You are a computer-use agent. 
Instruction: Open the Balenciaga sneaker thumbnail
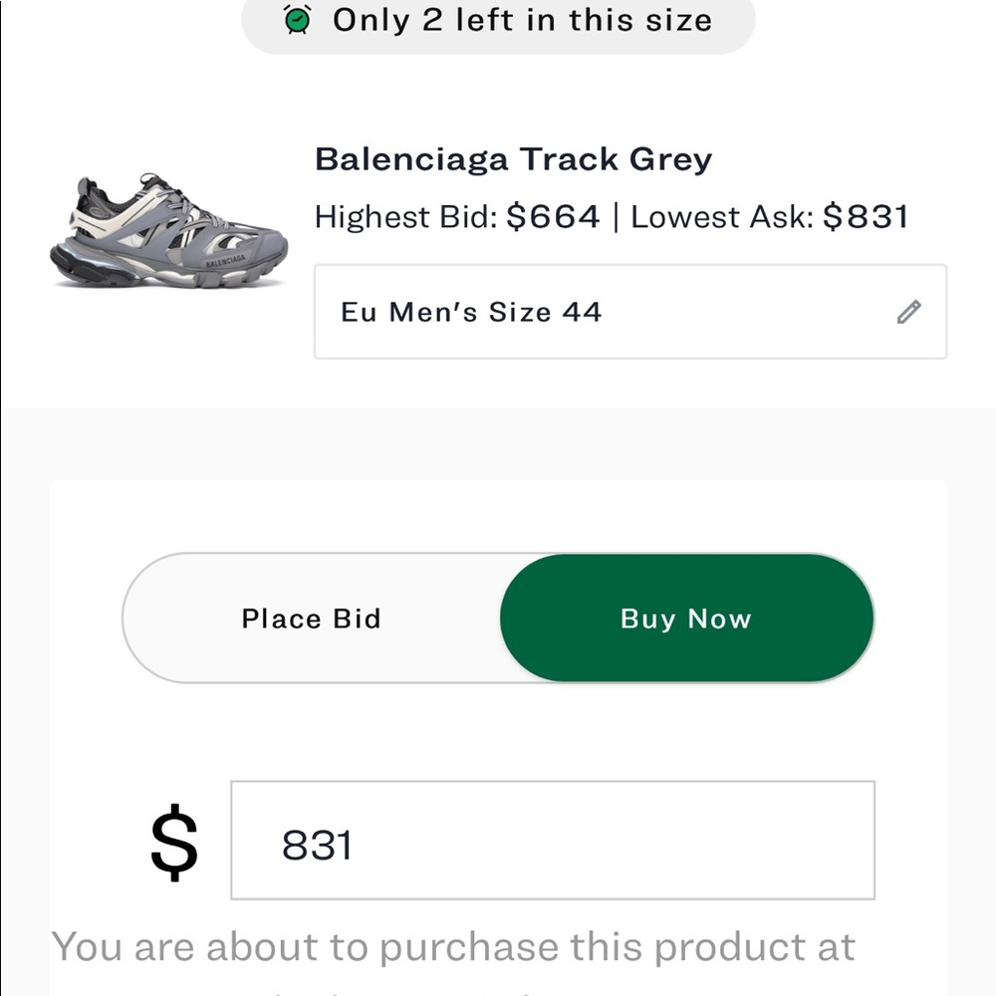click(168, 232)
